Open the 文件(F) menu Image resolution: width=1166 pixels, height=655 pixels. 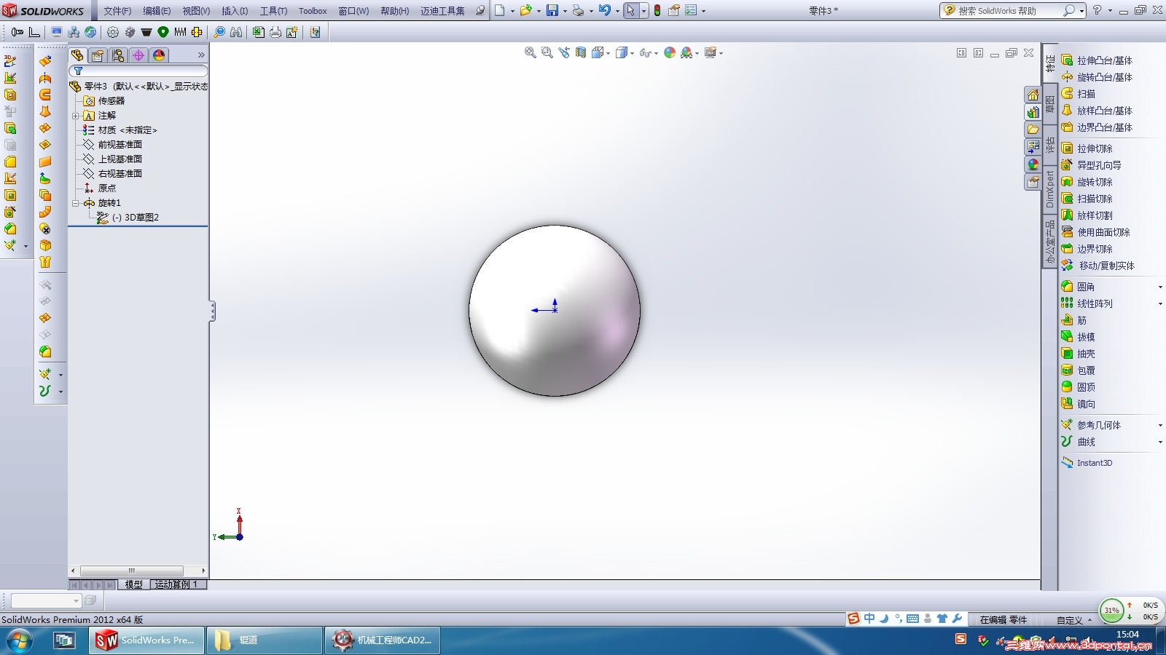point(117,11)
